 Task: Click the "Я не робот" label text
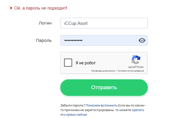(x=86, y=63)
